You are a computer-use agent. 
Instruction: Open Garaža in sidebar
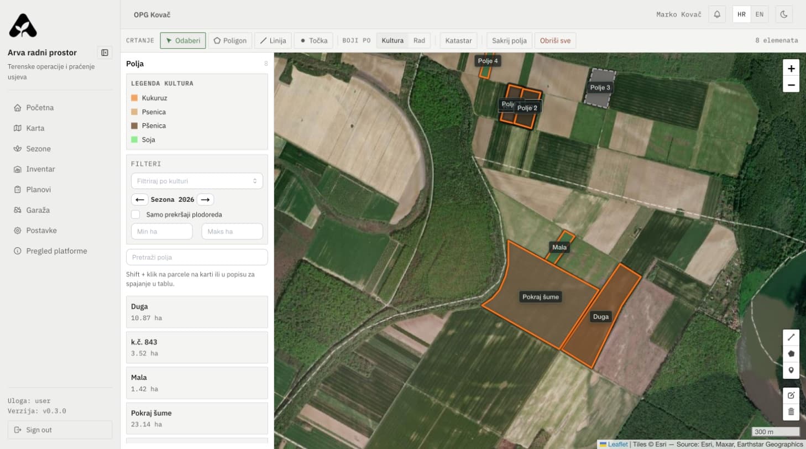pyautogui.click(x=60, y=210)
